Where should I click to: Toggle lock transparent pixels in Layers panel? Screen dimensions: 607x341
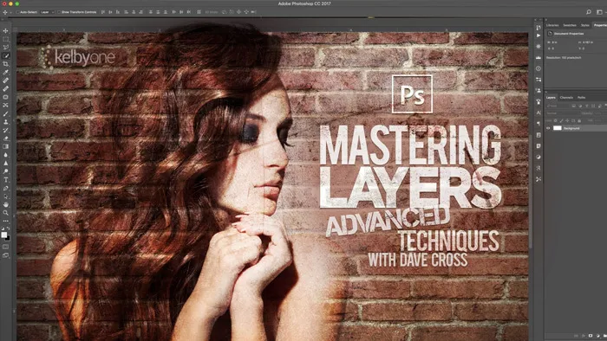(555, 120)
